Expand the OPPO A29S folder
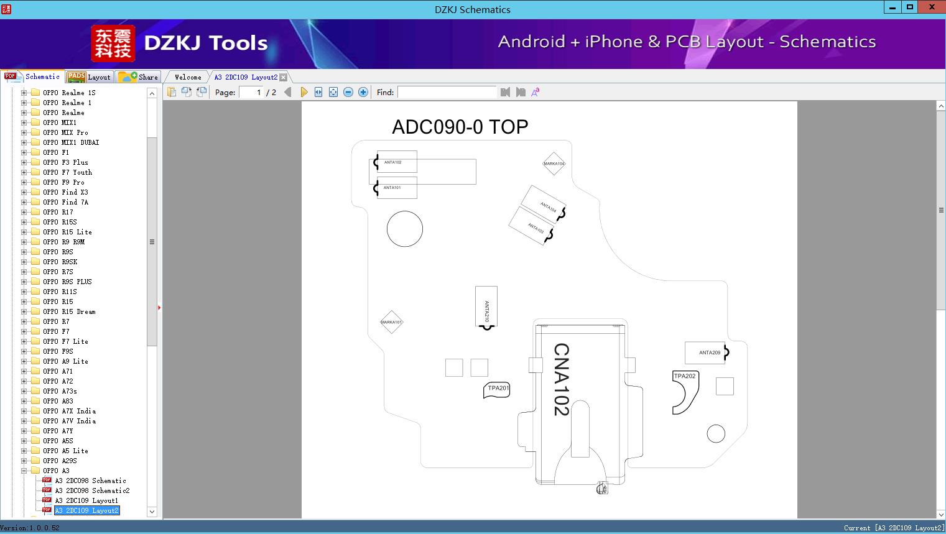Viewport: 946px width, 534px height. pyautogui.click(x=24, y=461)
